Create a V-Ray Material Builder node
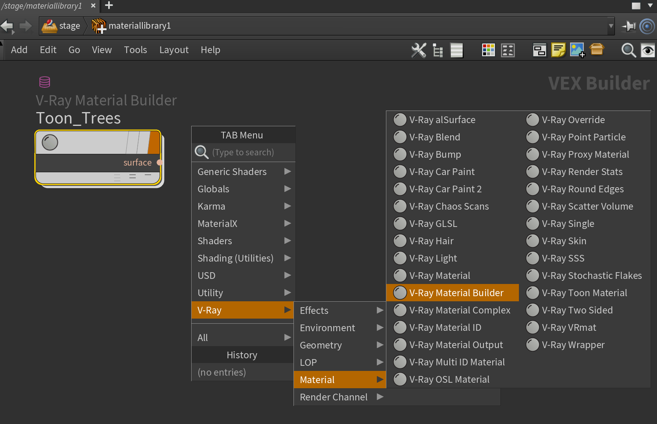The height and width of the screenshot is (424, 657). point(452,293)
